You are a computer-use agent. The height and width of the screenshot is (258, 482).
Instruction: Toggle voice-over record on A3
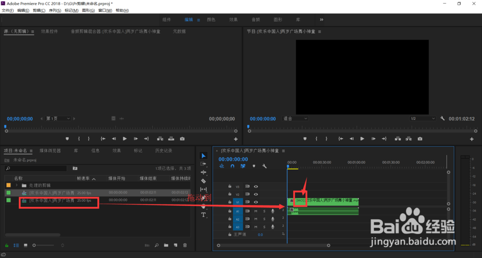click(x=273, y=227)
